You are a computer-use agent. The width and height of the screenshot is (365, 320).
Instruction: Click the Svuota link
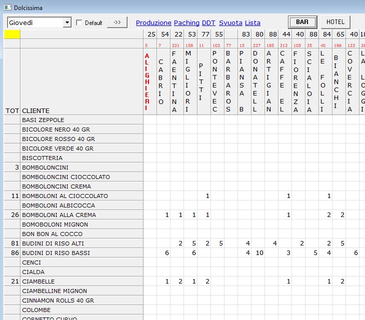click(x=230, y=22)
